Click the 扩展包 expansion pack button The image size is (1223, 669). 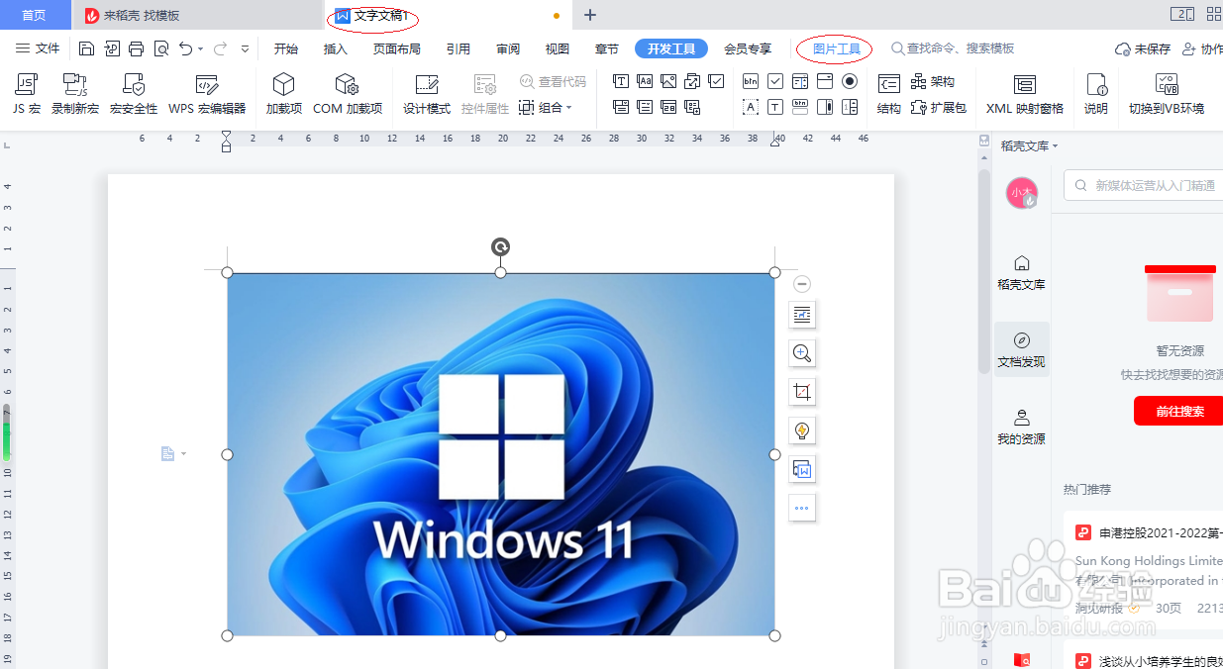click(x=938, y=107)
